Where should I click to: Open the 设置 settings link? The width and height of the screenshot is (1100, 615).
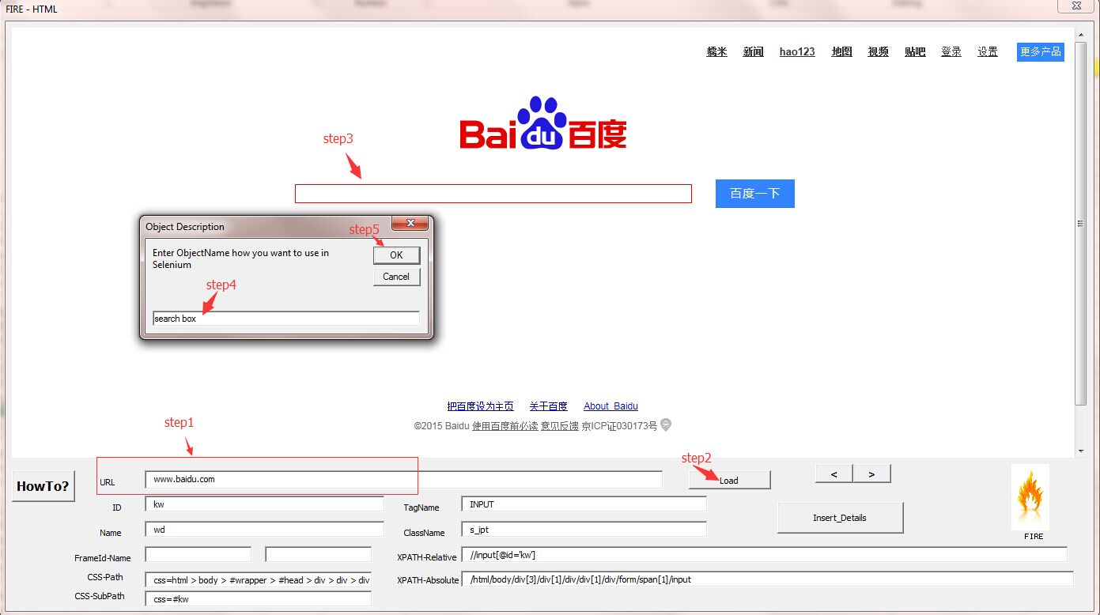coord(988,52)
